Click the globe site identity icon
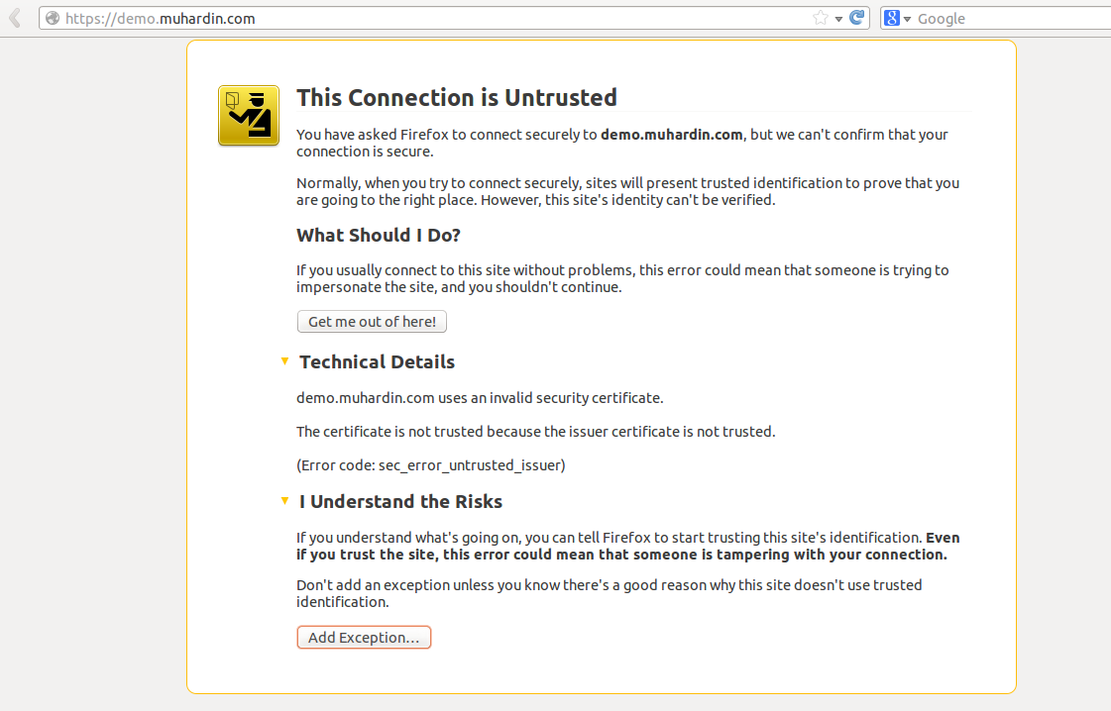 pyautogui.click(x=53, y=18)
